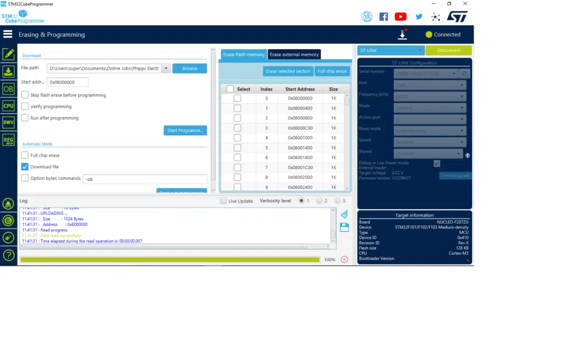Open the Speed dropdown
Image resolution: width=562 pixels, height=343 pixels.
click(x=430, y=142)
